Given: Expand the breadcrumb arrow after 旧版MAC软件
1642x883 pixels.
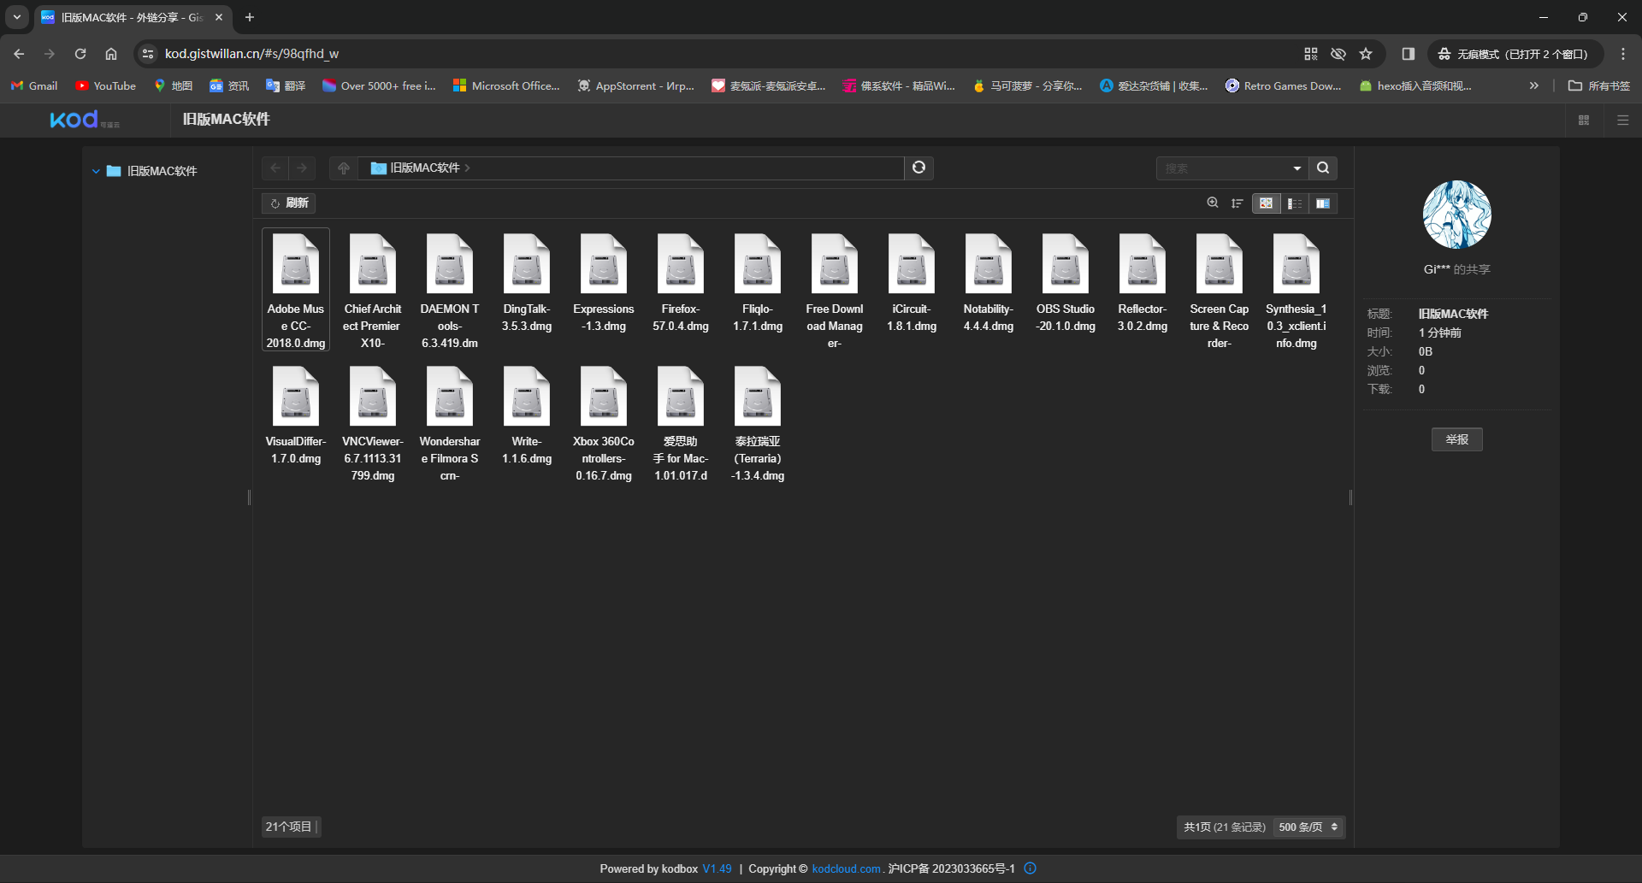Looking at the screenshot, I should click(468, 168).
